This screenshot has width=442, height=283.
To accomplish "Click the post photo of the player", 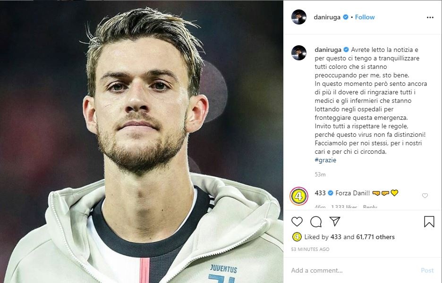I will pyautogui.click(x=142, y=141).
